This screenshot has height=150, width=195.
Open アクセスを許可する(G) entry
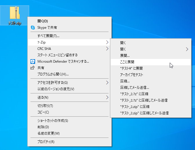click(70, 83)
